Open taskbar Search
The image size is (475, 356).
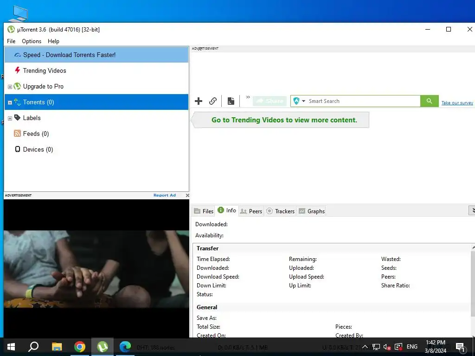coord(33,347)
